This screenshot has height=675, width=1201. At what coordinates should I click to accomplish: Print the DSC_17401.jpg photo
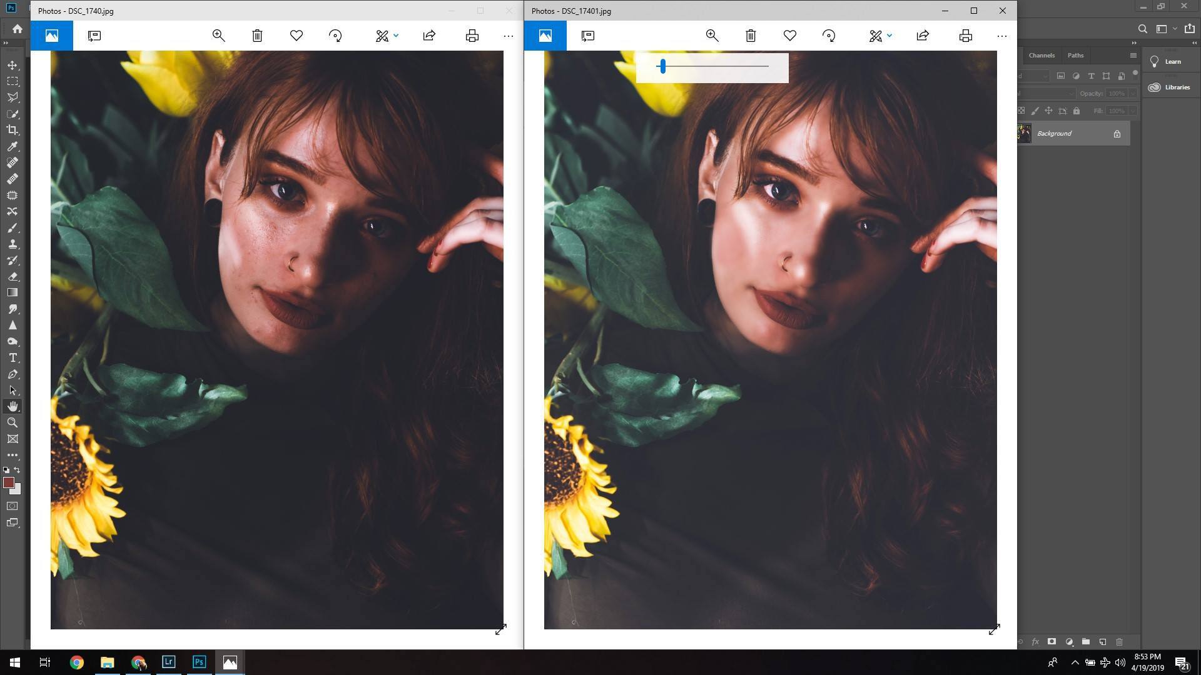click(965, 36)
